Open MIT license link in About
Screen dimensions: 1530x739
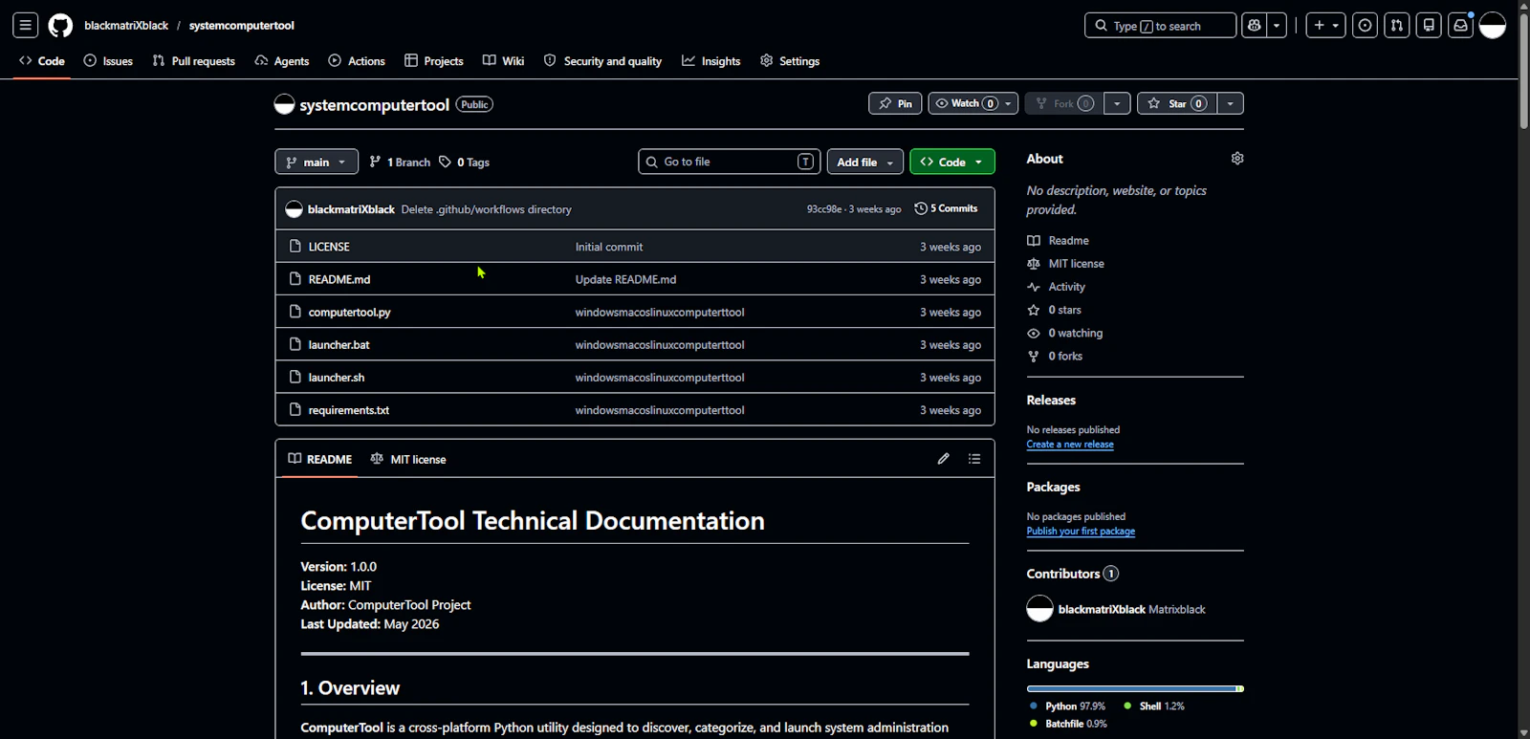point(1065,264)
